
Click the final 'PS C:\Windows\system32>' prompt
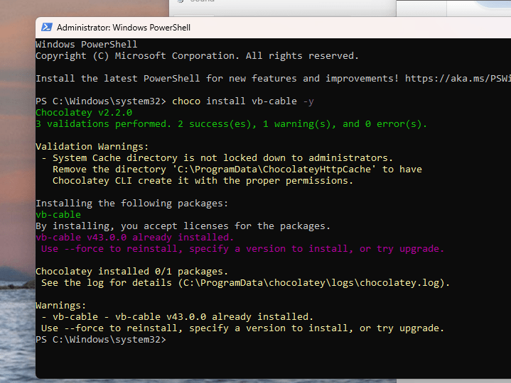[101, 340]
